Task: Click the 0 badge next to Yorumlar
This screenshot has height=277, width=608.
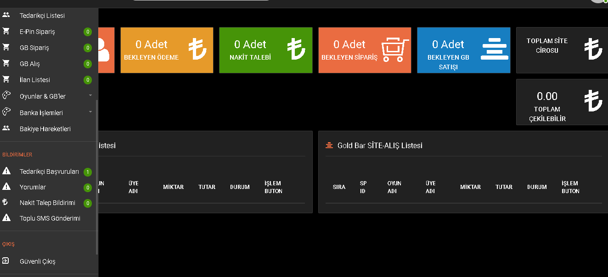Action: click(88, 188)
